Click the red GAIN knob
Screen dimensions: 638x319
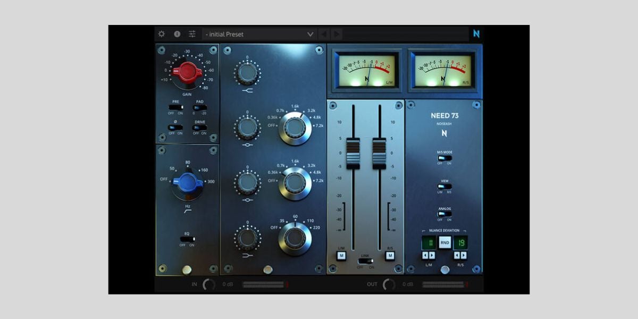click(187, 72)
